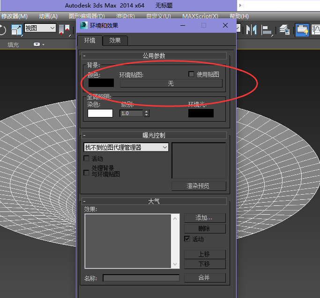Image resolution: width=320 pixels, height=298 pixels.
Task: Click the 环境光 black ambient swatch
Action: pos(201,113)
